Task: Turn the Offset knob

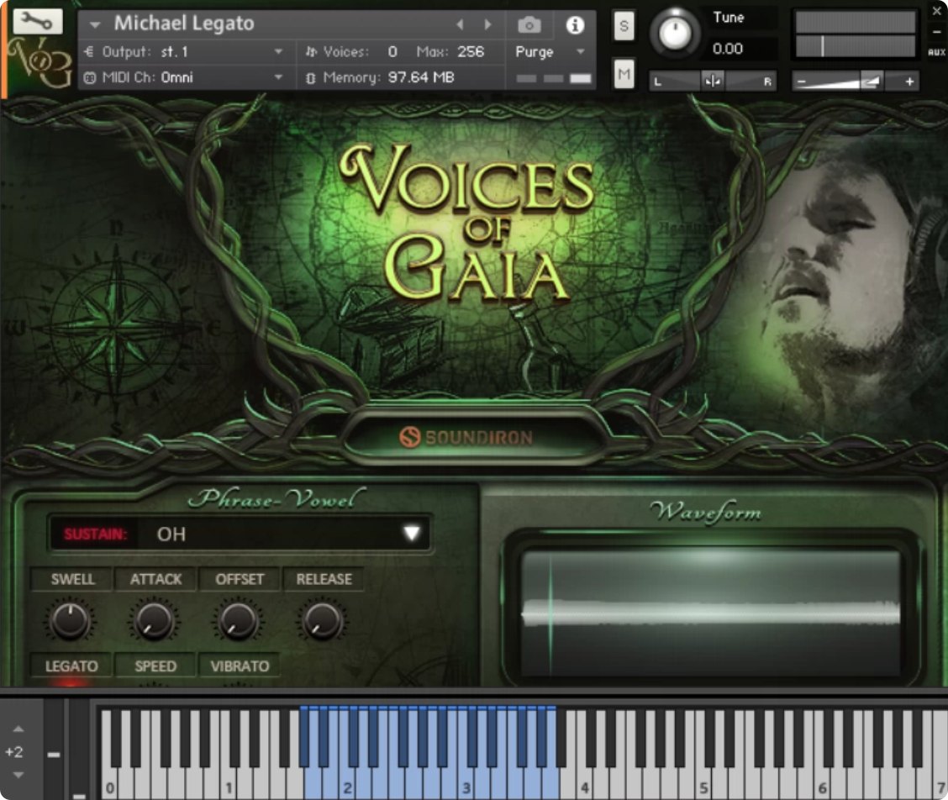Action: click(x=238, y=621)
